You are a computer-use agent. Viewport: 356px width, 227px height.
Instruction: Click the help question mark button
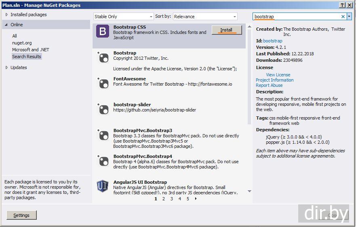click(342, 5)
